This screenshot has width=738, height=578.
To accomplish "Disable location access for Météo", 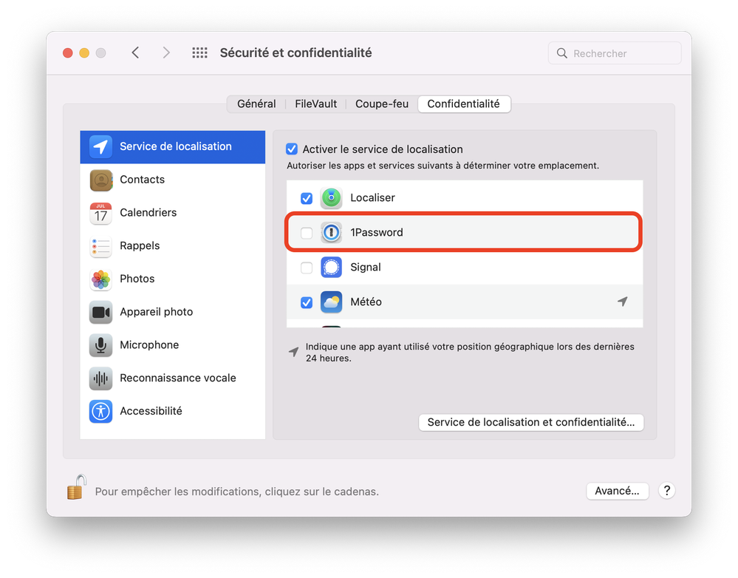I will 307,302.
